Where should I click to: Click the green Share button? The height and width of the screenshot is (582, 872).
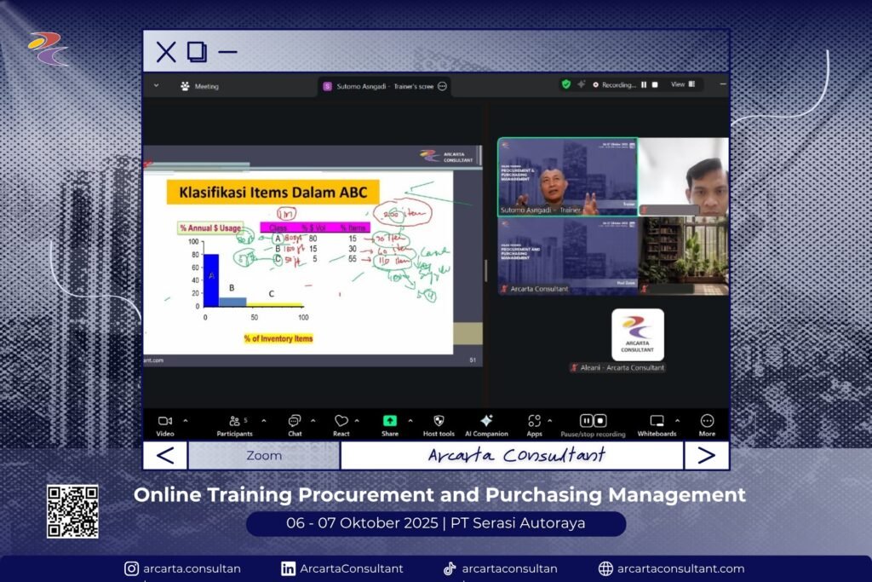(x=390, y=421)
